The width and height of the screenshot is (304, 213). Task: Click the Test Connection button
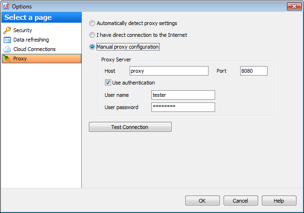pos(130,127)
